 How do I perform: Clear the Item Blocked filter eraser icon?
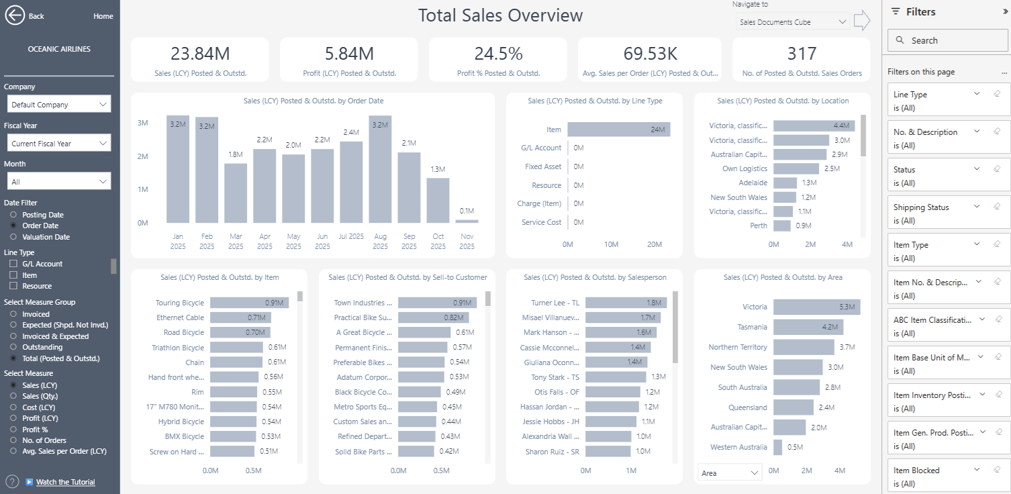pos(997,470)
